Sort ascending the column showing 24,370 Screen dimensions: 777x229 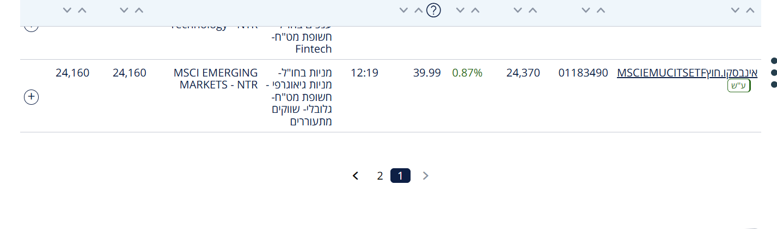click(x=533, y=10)
